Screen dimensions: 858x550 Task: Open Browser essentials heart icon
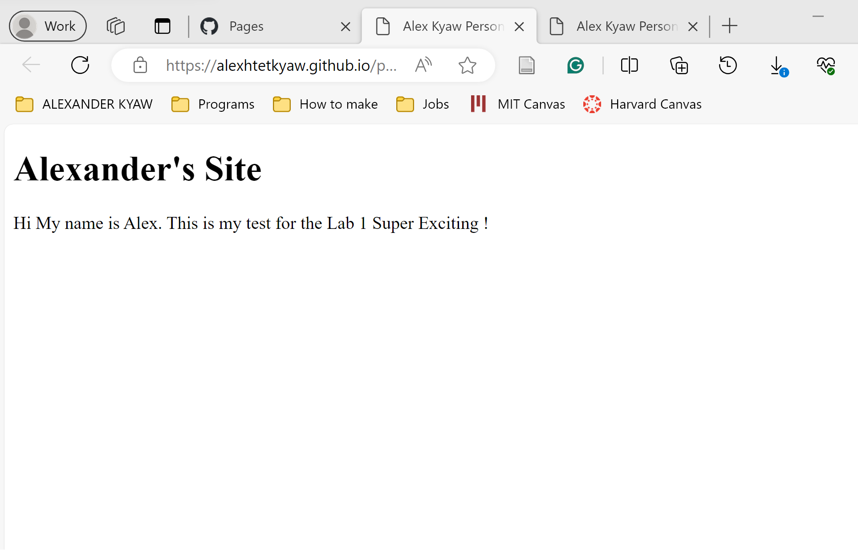825,65
